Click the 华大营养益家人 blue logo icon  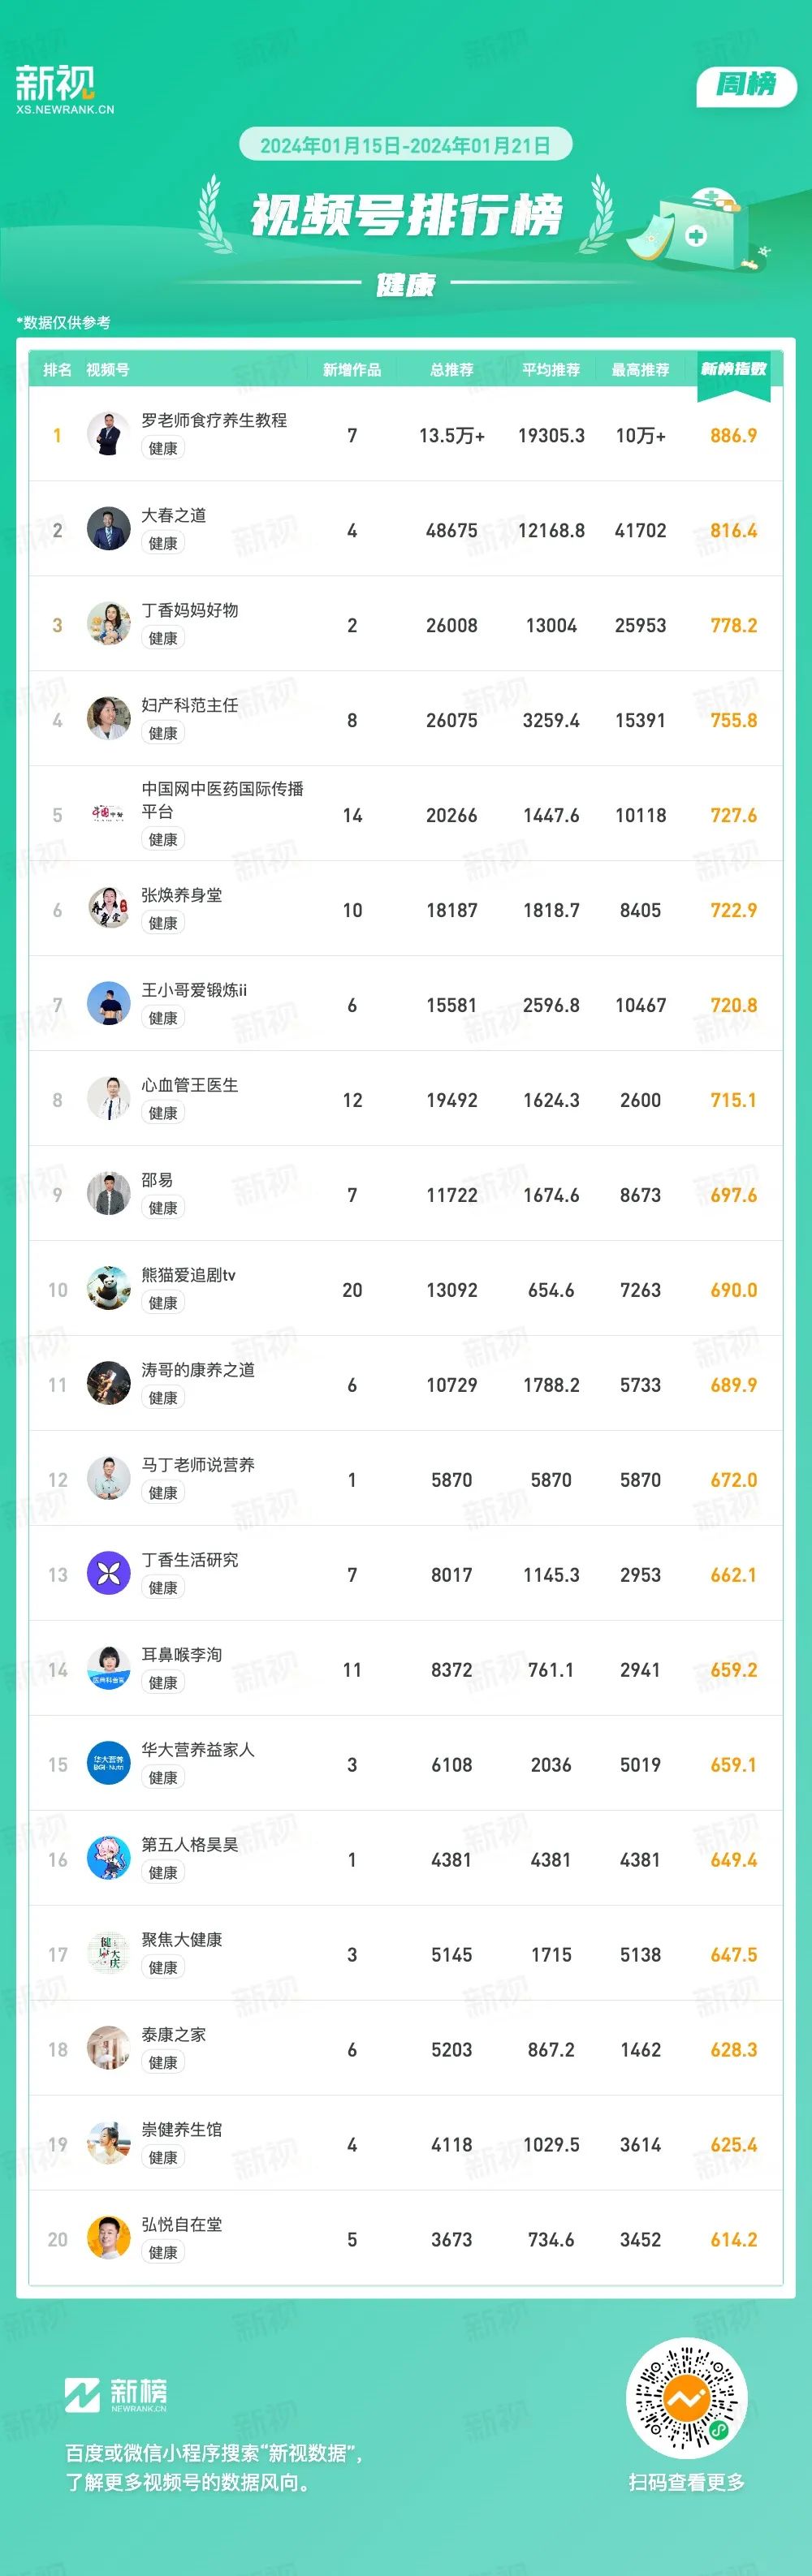[x=109, y=1764]
